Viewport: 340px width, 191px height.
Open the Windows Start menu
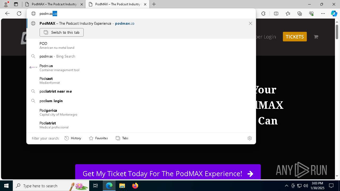click(x=6, y=186)
